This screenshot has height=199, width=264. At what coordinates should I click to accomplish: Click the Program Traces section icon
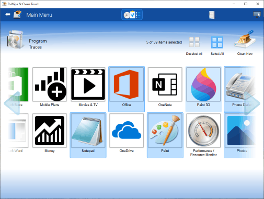(x=15, y=40)
